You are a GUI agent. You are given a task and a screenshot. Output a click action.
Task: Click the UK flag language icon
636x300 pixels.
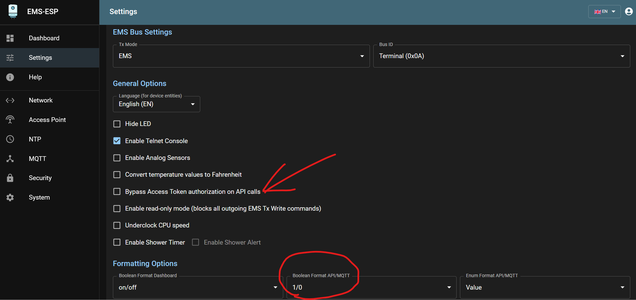click(x=597, y=12)
